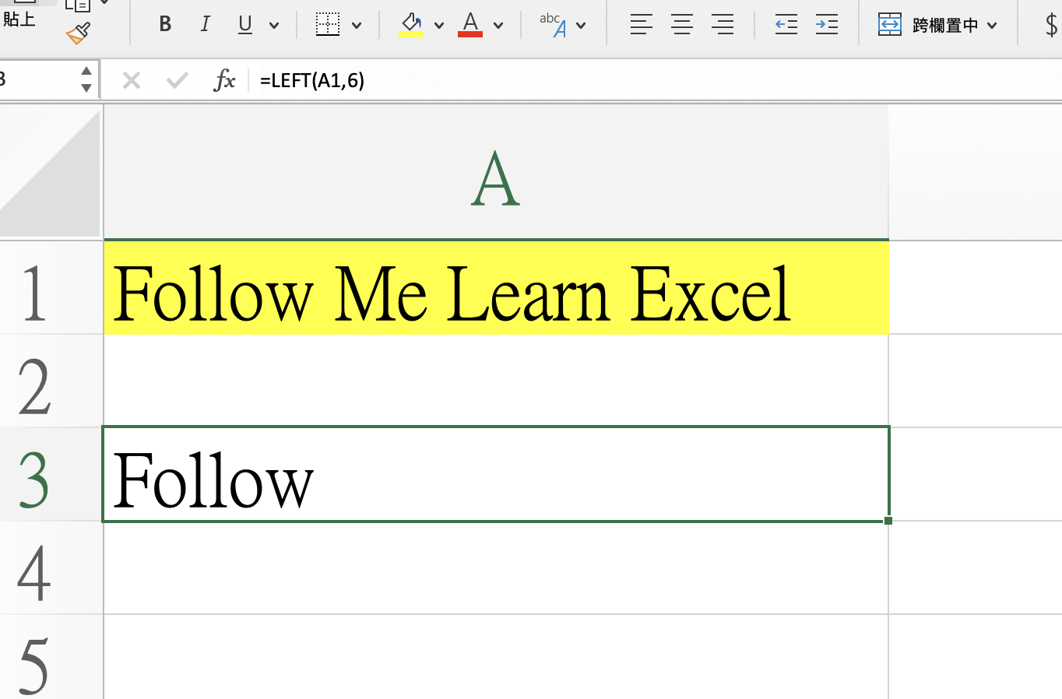Image resolution: width=1062 pixels, height=699 pixels.
Task: Decrease the indent level
Action: click(x=786, y=25)
